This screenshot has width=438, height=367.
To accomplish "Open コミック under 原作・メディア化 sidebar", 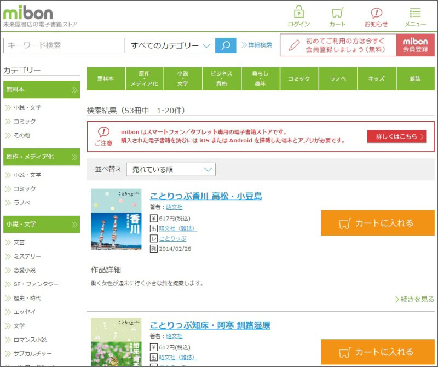I will point(25,188).
